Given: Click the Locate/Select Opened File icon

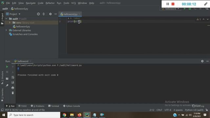Looking at the screenshot, I should [x=38, y=14].
